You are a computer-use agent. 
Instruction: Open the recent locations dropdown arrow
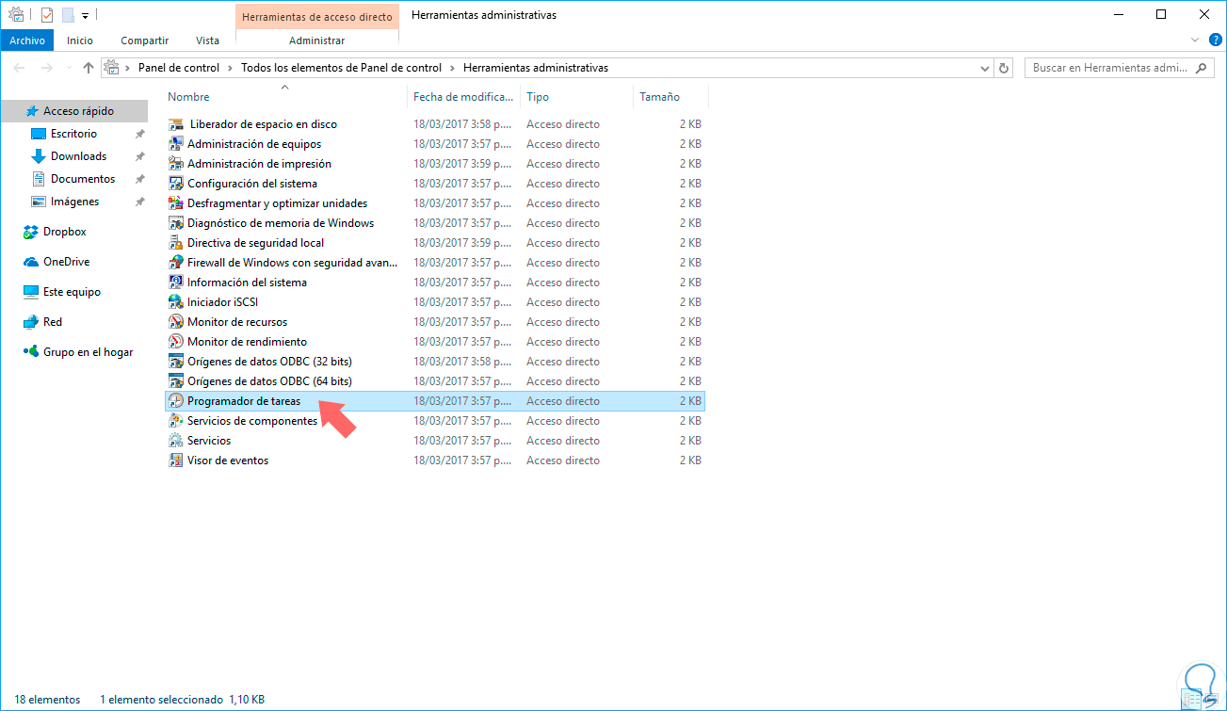pyautogui.click(x=68, y=68)
